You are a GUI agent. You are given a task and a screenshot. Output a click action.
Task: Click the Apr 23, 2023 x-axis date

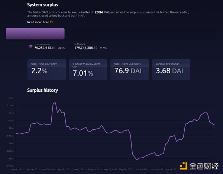point(49,170)
